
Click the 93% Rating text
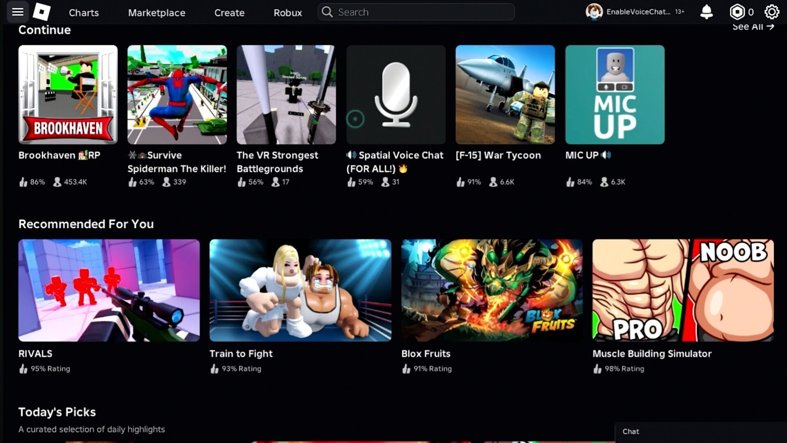242,369
